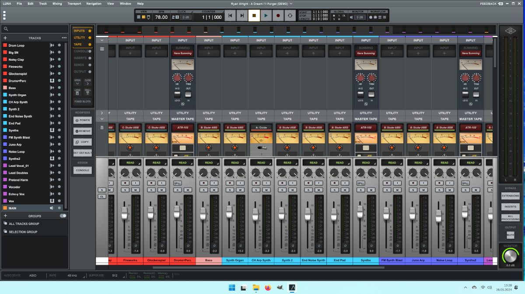Click the bus icon on Synths track
The image size is (525, 294).
click(52, 130)
